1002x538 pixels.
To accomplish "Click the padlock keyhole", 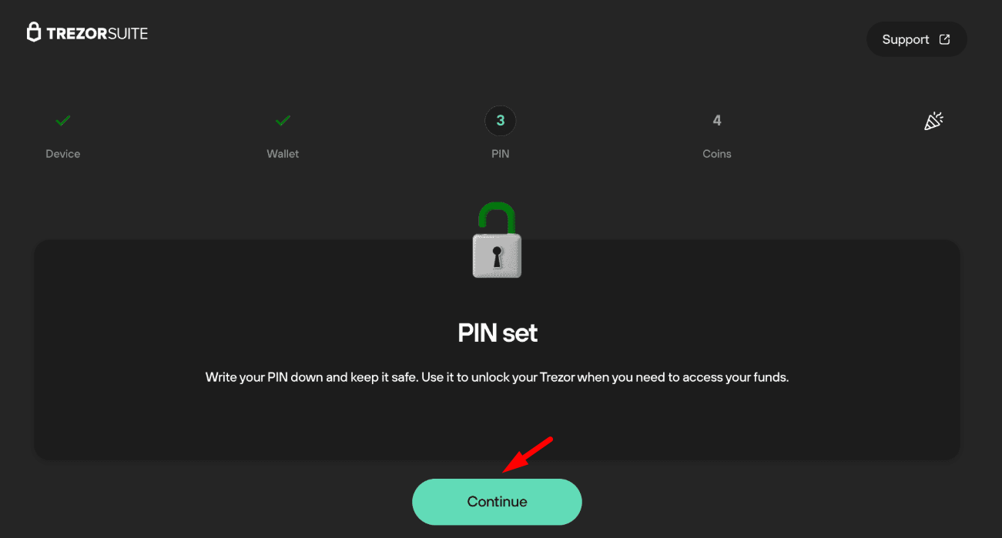I will click(497, 256).
